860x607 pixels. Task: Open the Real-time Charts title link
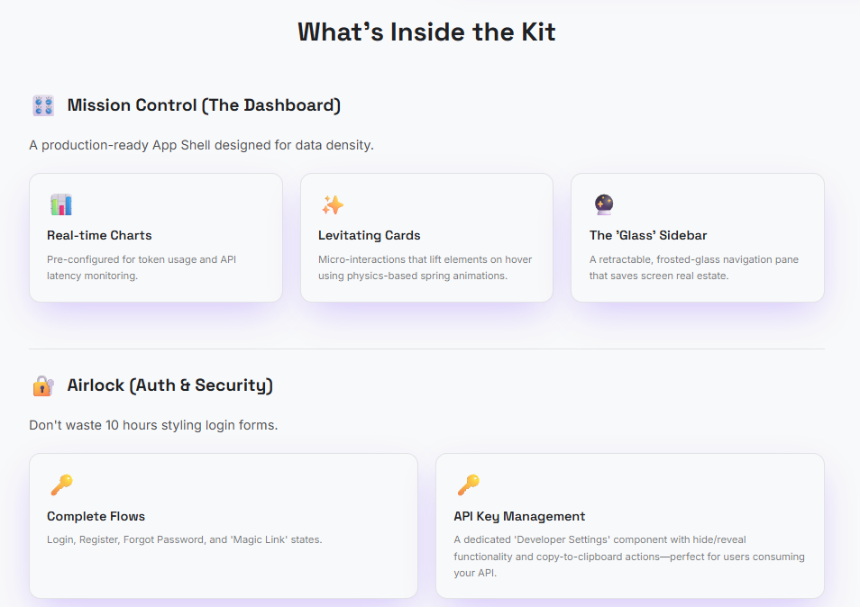(98, 235)
